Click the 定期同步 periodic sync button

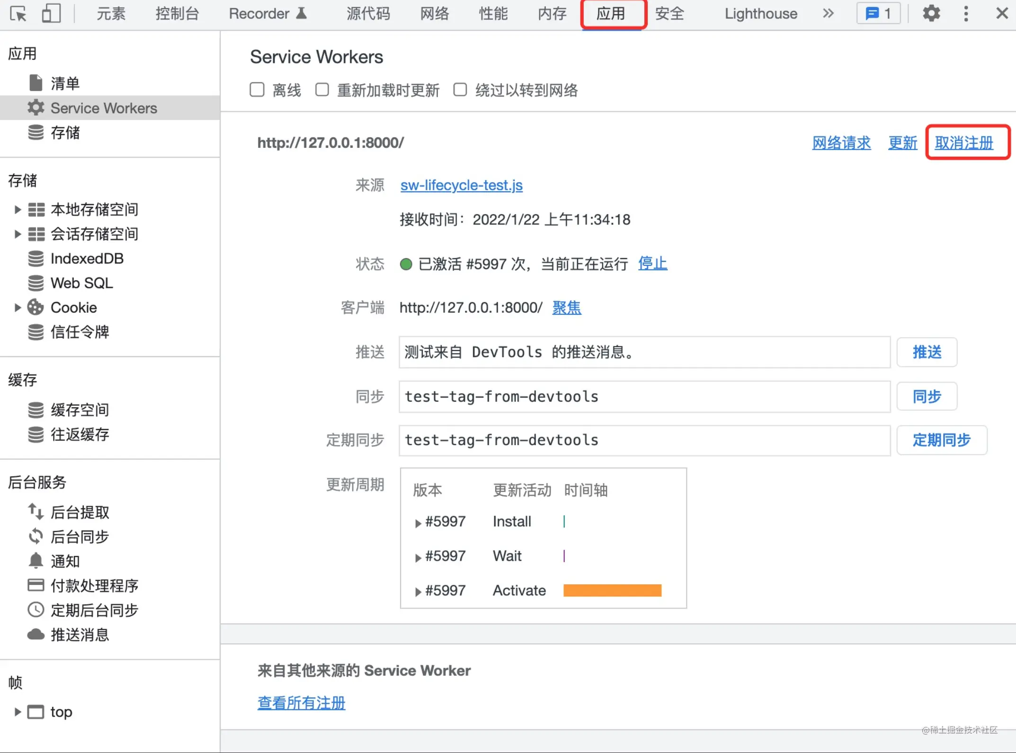[942, 440]
